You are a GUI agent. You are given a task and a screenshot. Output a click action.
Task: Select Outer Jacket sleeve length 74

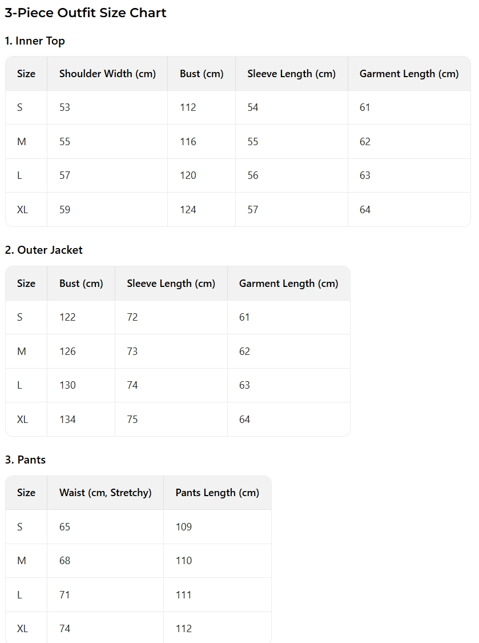132,385
